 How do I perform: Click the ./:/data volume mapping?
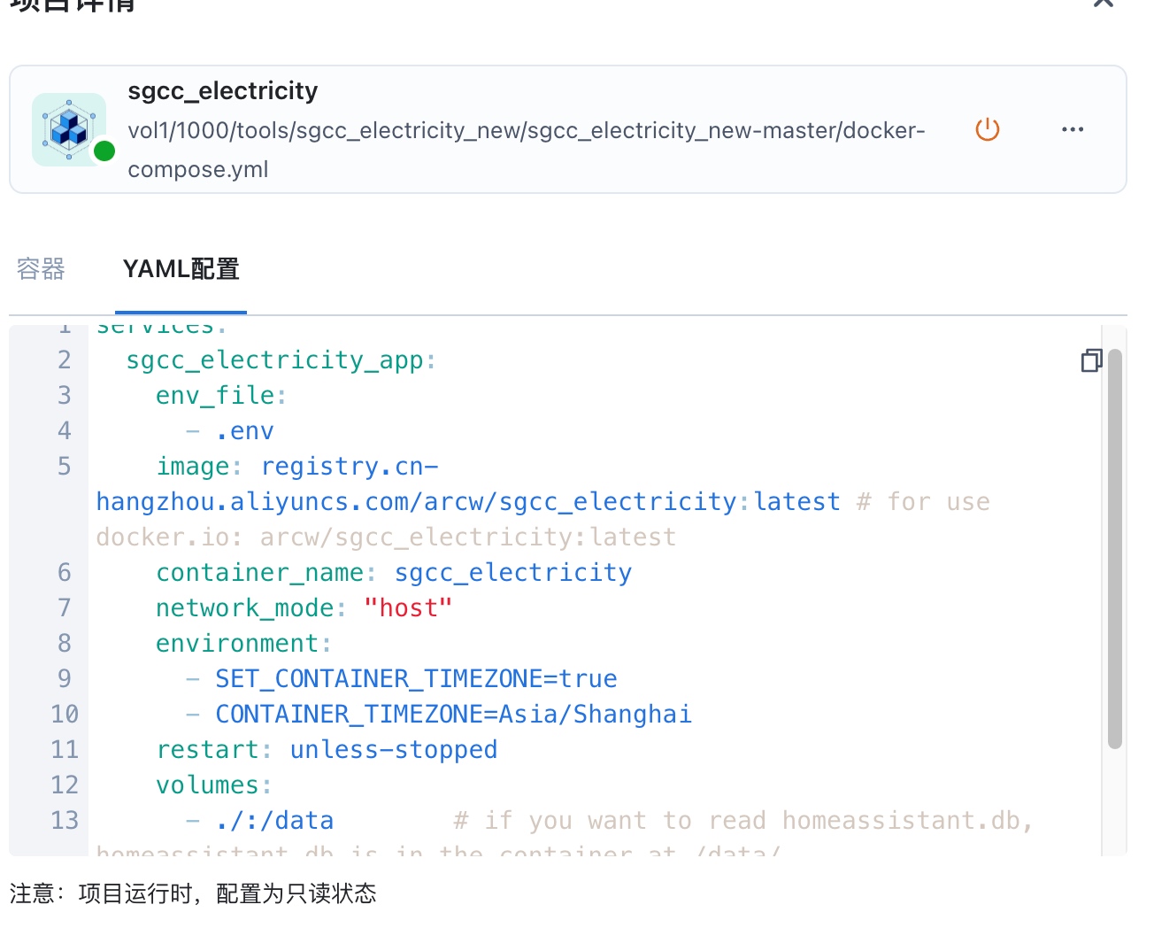tap(274, 821)
